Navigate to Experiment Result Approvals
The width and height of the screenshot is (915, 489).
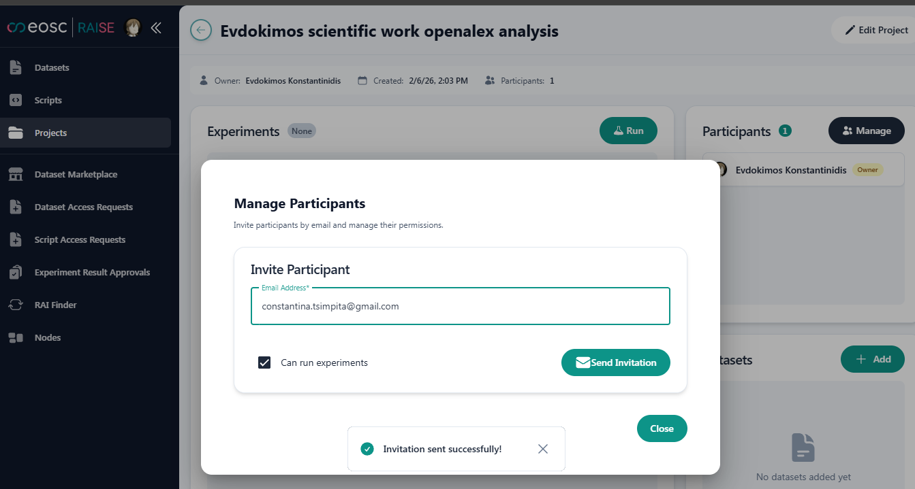click(92, 273)
